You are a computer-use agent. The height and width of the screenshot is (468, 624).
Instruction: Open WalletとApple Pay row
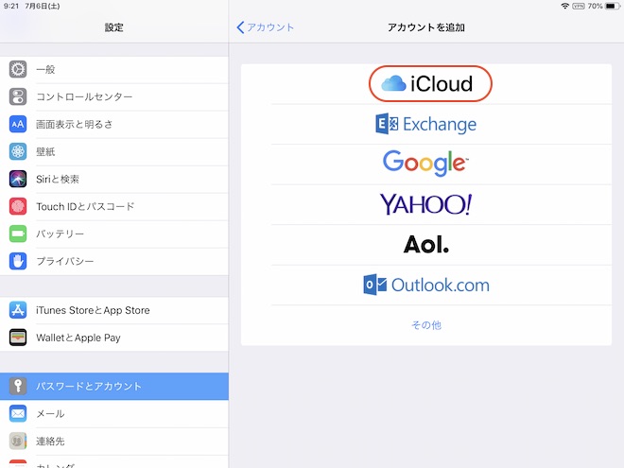coord(114,338)
